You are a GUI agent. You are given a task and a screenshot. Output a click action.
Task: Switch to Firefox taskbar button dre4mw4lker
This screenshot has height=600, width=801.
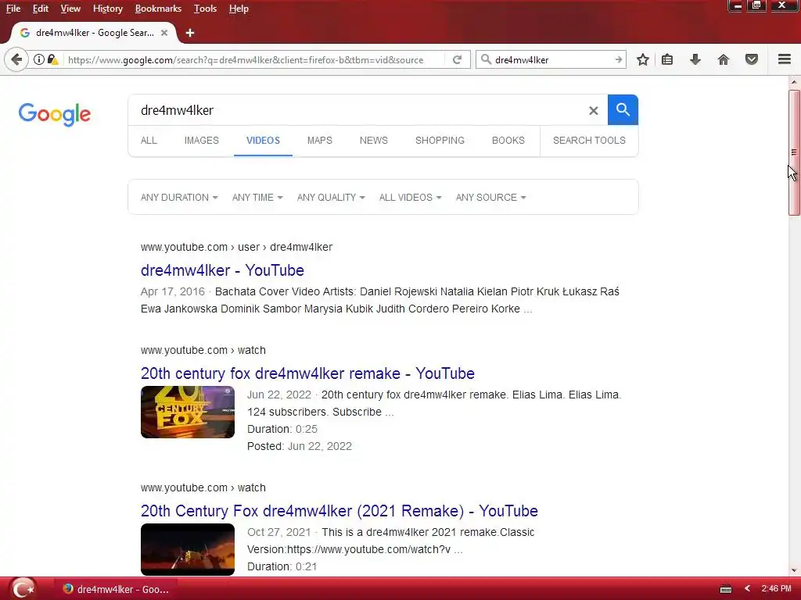click(116, 589)
